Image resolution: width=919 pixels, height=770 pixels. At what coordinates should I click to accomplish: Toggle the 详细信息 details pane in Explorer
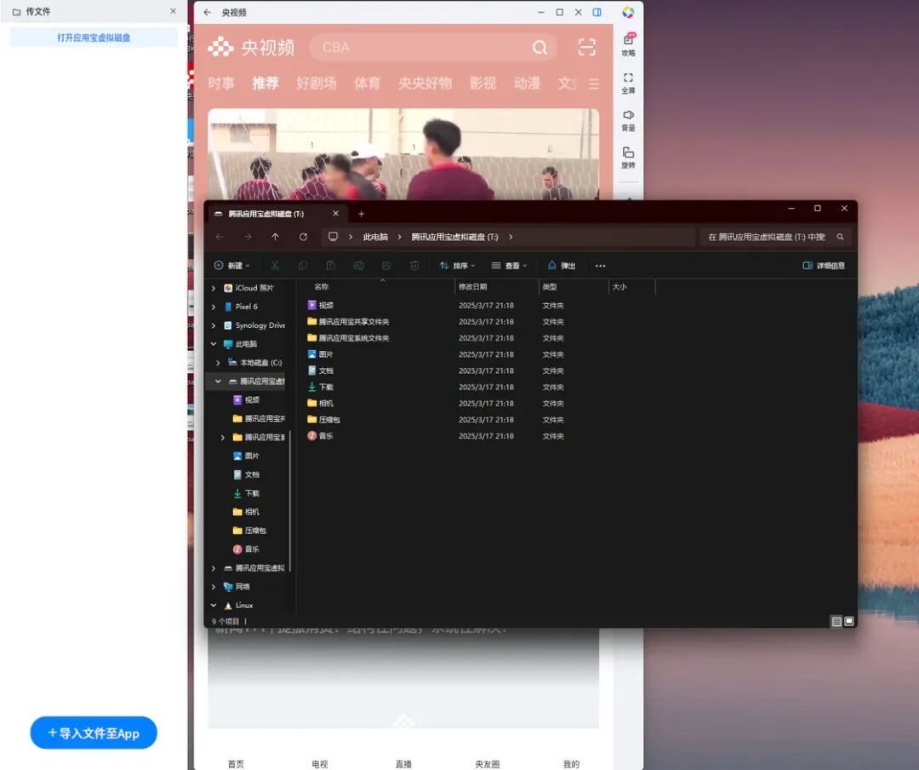824,266
